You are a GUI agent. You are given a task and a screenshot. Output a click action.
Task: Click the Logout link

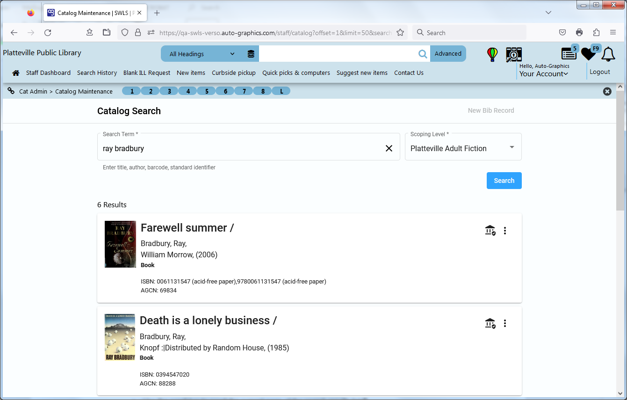[x=600, y=72]
